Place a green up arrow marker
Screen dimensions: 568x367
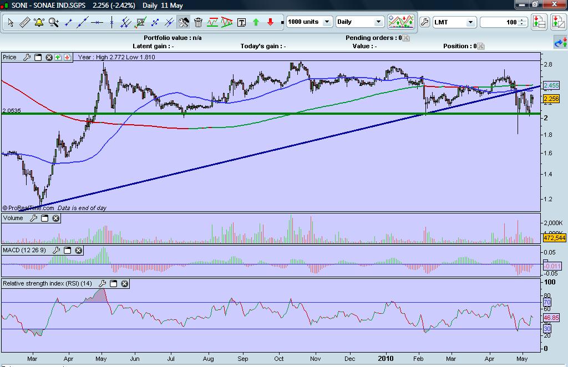(256, 22)
